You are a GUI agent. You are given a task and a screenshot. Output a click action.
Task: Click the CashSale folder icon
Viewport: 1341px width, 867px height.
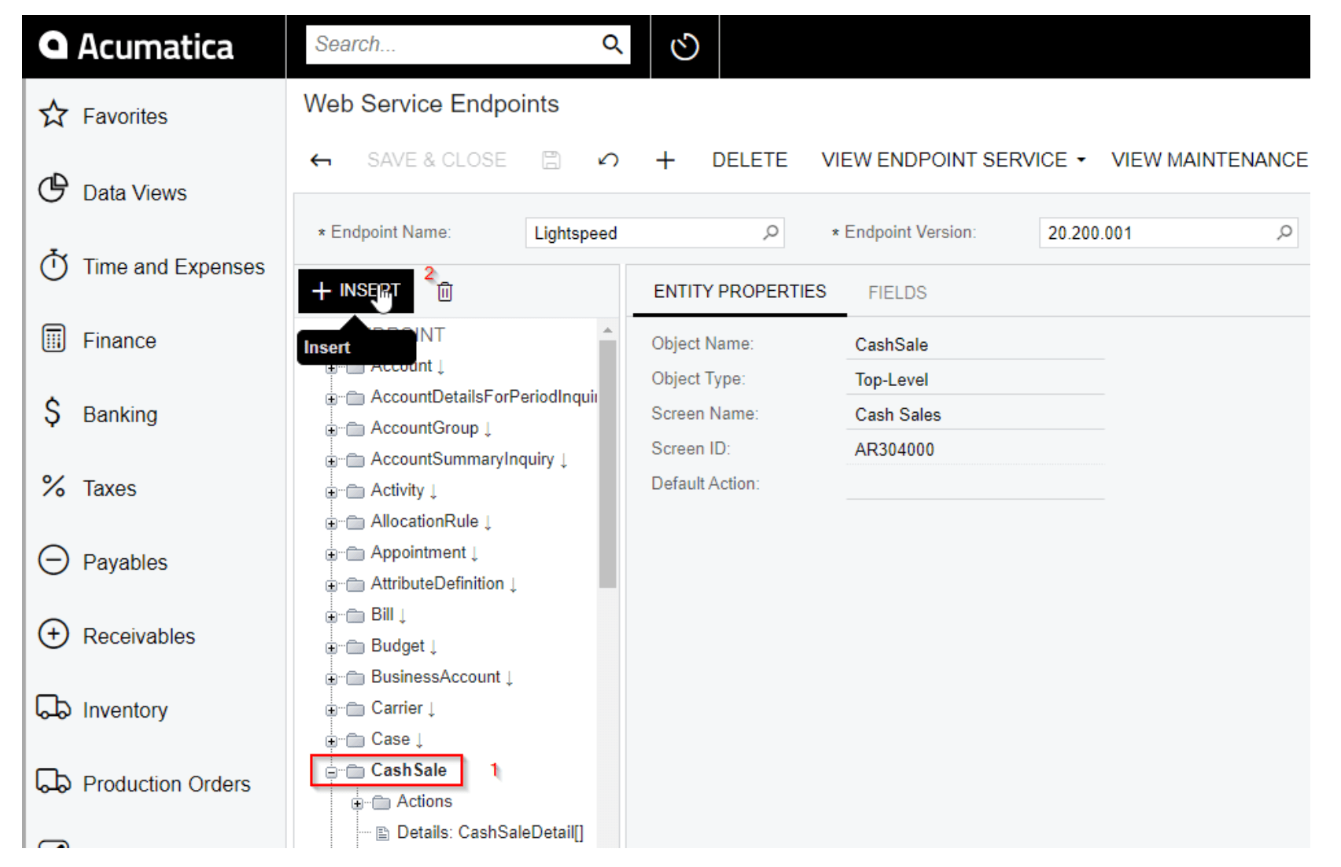pos(356,771)
